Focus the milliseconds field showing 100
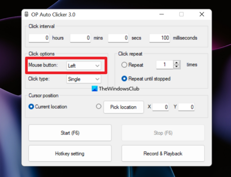 pos(159,38)
